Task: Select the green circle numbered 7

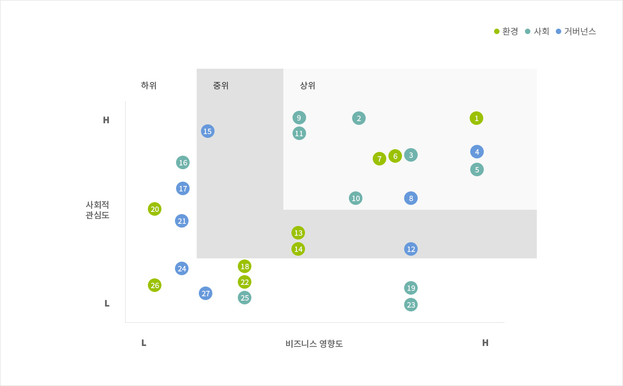Action: (x=379, y=158)
